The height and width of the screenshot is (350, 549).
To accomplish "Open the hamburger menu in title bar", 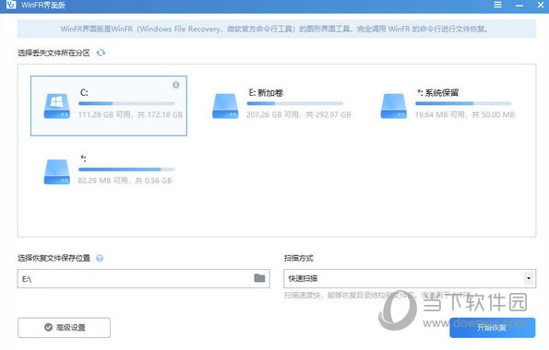I will click(x=497, y=5).
